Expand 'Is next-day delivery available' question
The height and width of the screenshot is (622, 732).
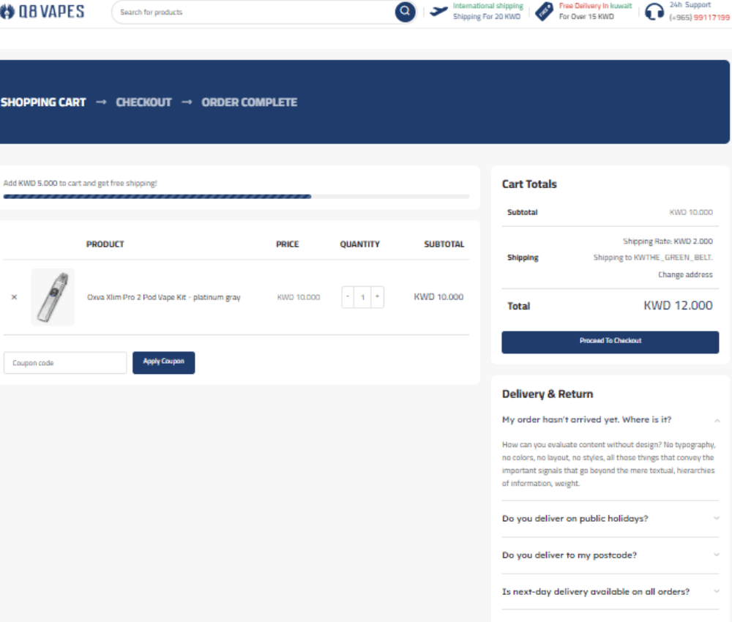610,591
